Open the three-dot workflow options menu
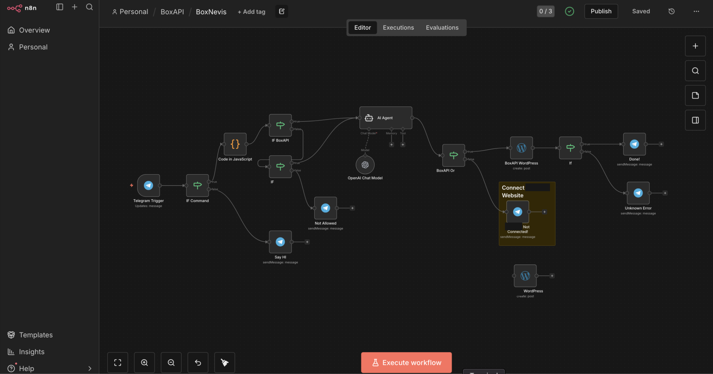Viewport: 713px width, 374px height. pyautogui.click(x=696, y=11)
